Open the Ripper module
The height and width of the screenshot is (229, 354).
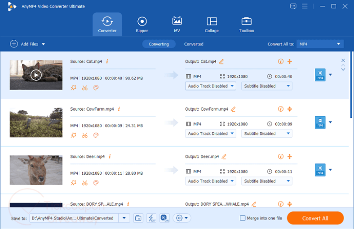coord(142,25)
